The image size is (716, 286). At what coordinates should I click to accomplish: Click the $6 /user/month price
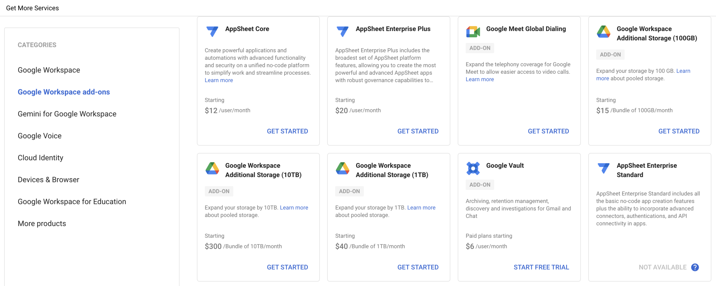click(x=486, y=246)
